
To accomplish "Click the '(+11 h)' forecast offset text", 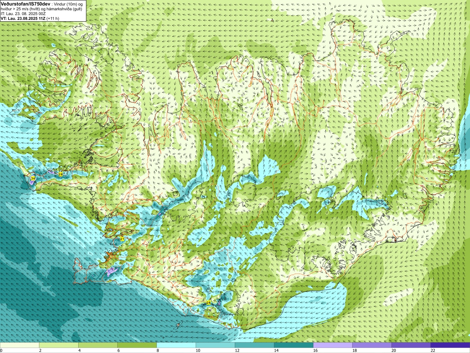I will [53, 18].
